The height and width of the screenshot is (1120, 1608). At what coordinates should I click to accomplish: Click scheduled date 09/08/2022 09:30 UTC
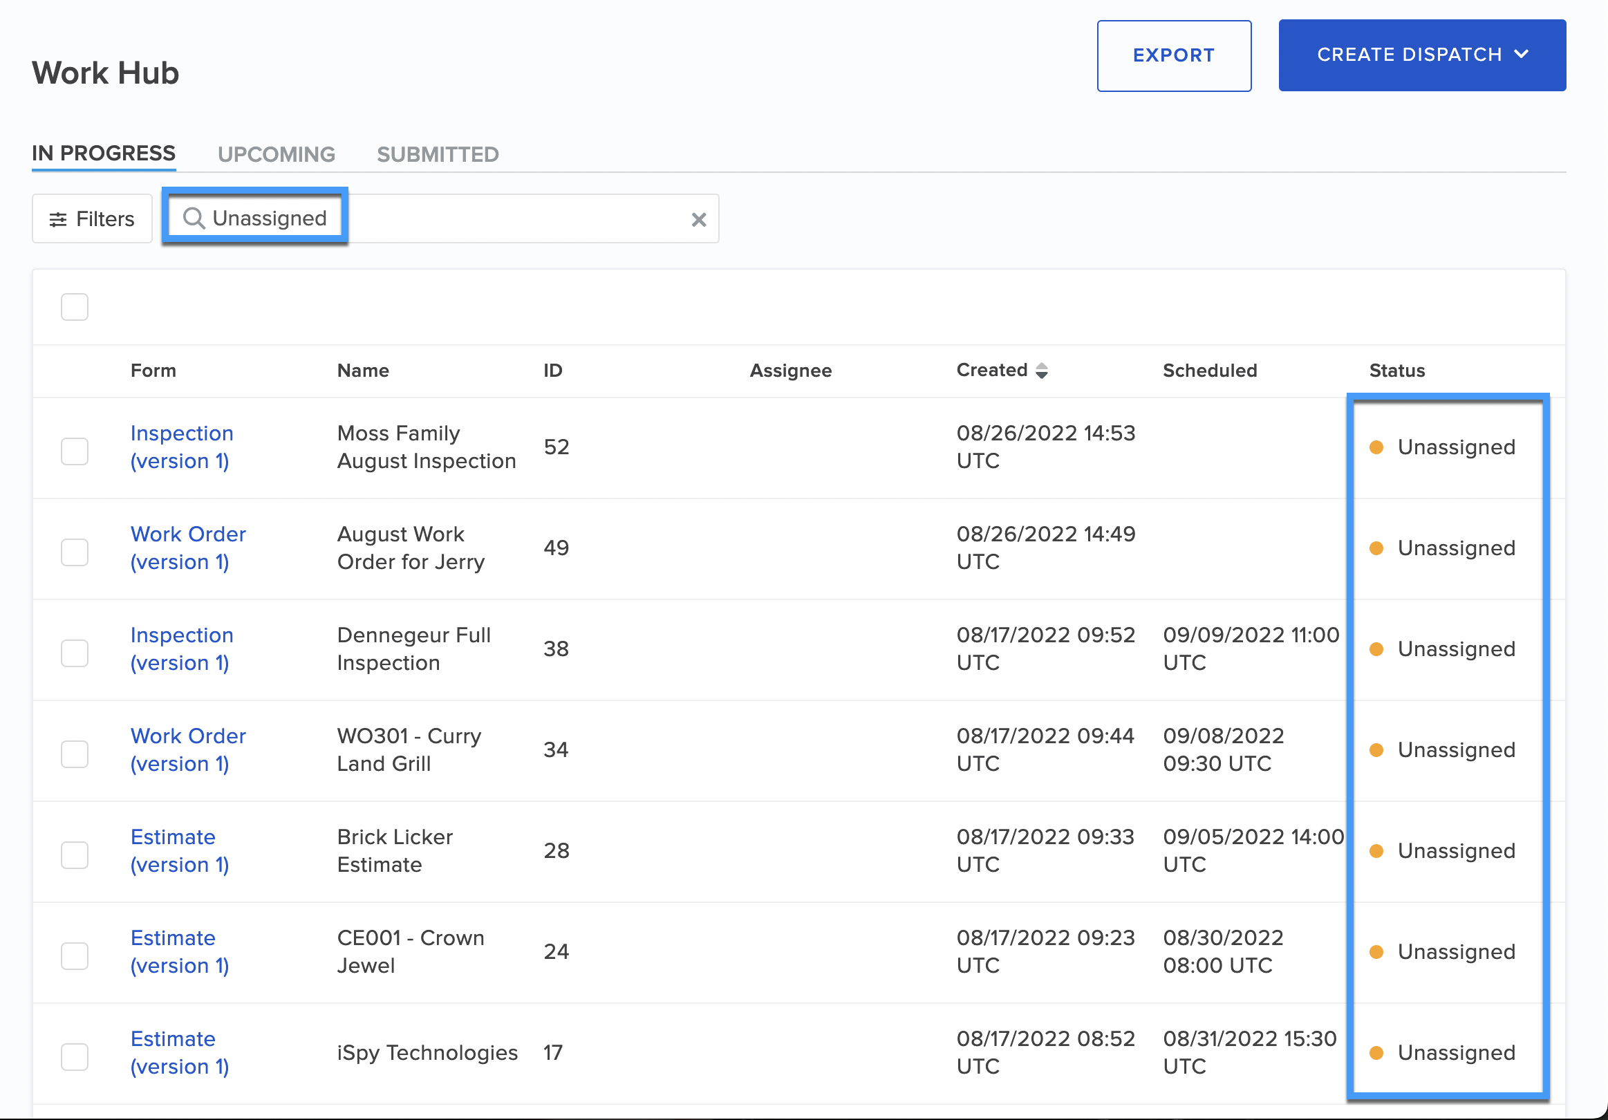pos(1224,750)
